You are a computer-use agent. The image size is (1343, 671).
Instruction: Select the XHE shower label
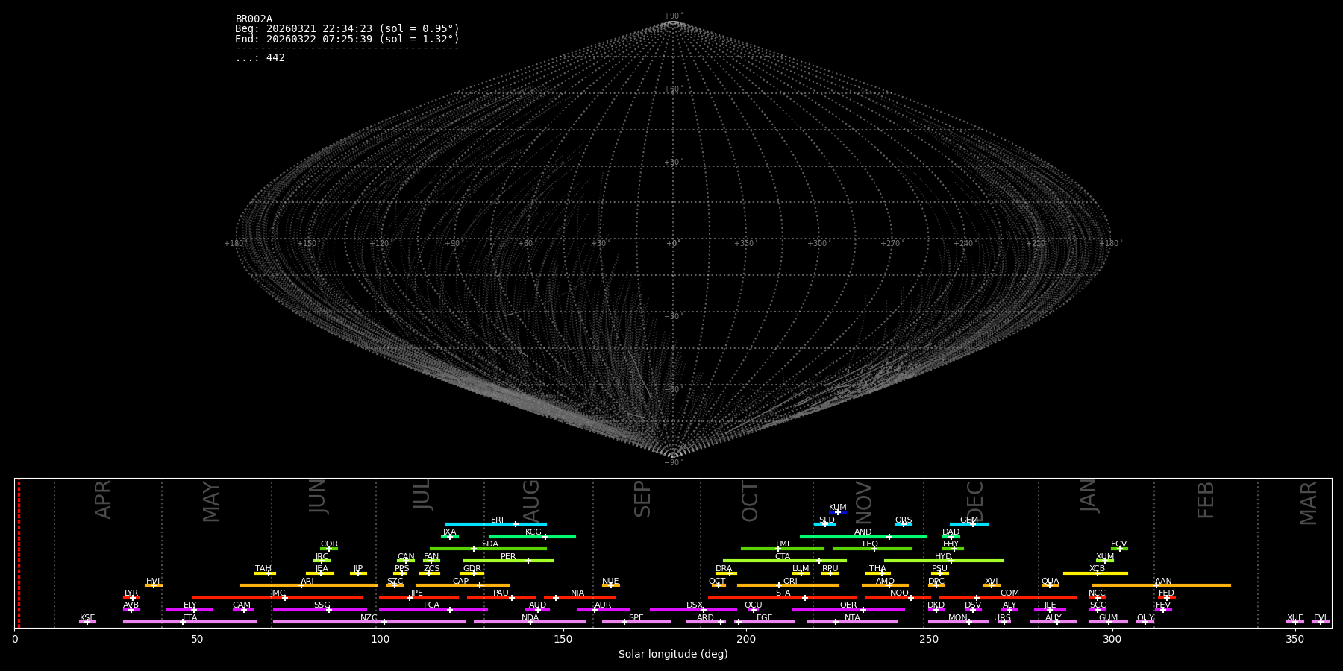[1295, 618]
